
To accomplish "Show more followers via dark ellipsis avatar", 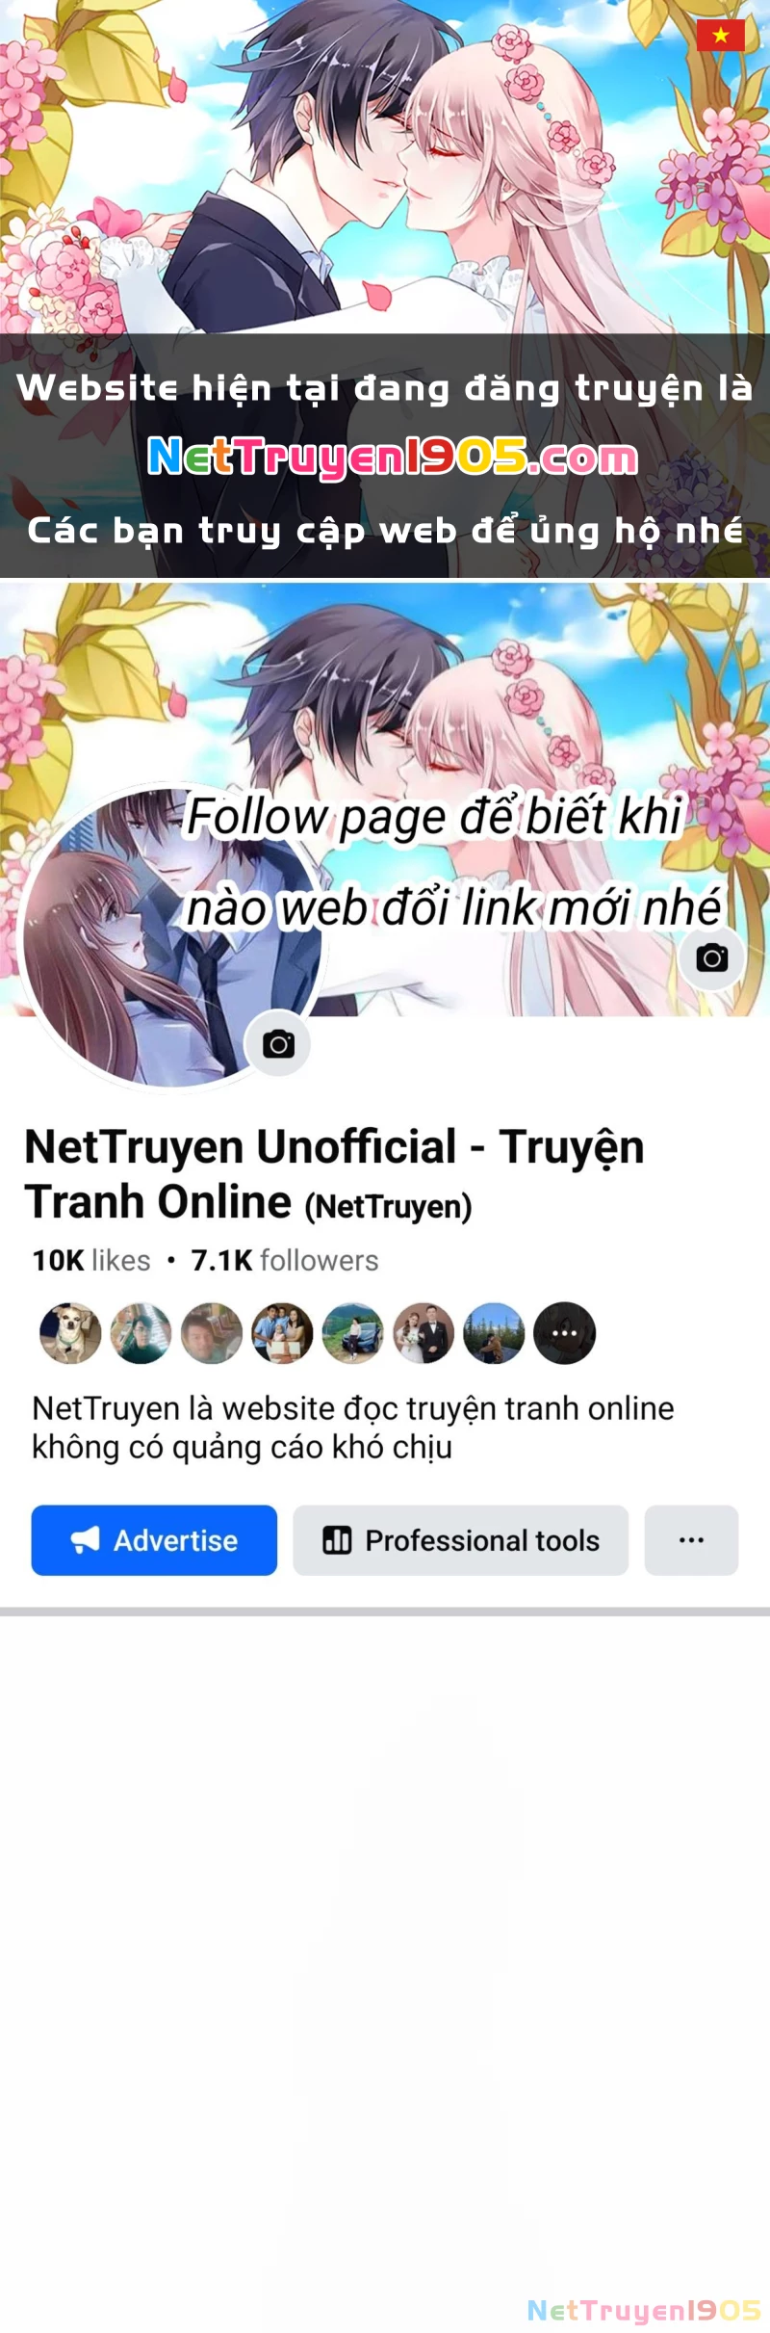I will (x=565, y=1333).
